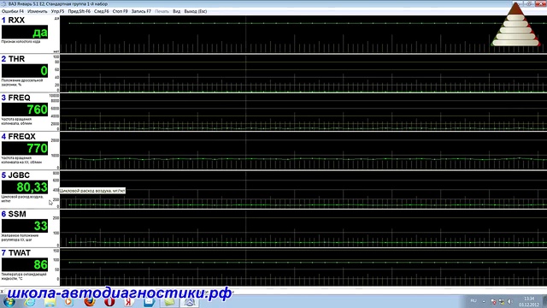Stop data acquisition with Стоп F9
Image resolution: width=547 pixels, height=308 pixels.
[x=120, y=11]
